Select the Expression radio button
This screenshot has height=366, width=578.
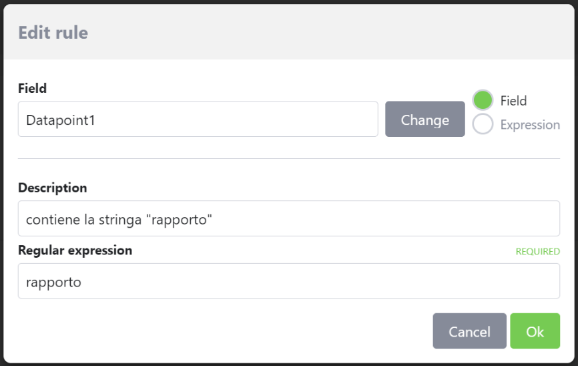483,124
